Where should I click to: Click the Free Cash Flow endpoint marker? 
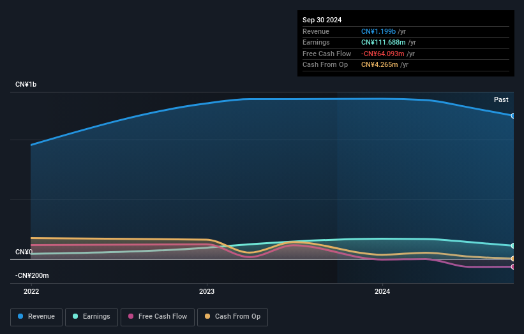(513, 266)
